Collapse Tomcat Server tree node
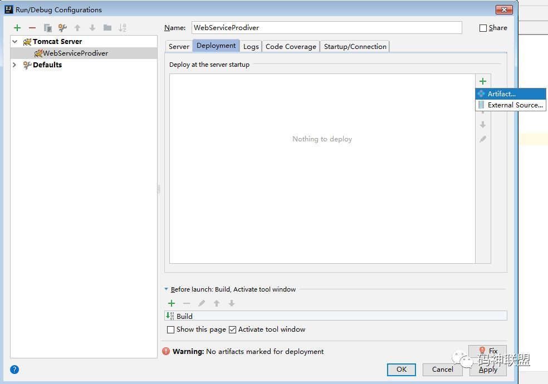548x384 pixels. click(x=14, y=42)
